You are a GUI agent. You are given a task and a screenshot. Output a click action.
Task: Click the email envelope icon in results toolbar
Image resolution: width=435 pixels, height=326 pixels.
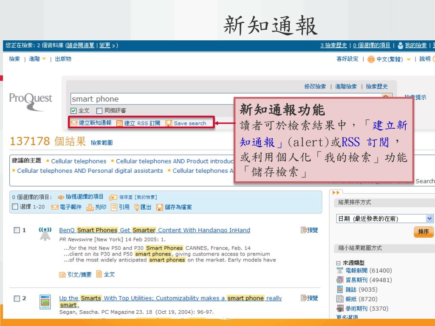click(x=55, y=207)
